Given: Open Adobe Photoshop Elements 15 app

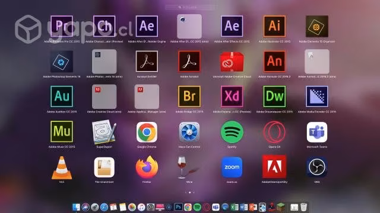Looking at the screenshot, I should pyautogui.click(x=62, y=62).
